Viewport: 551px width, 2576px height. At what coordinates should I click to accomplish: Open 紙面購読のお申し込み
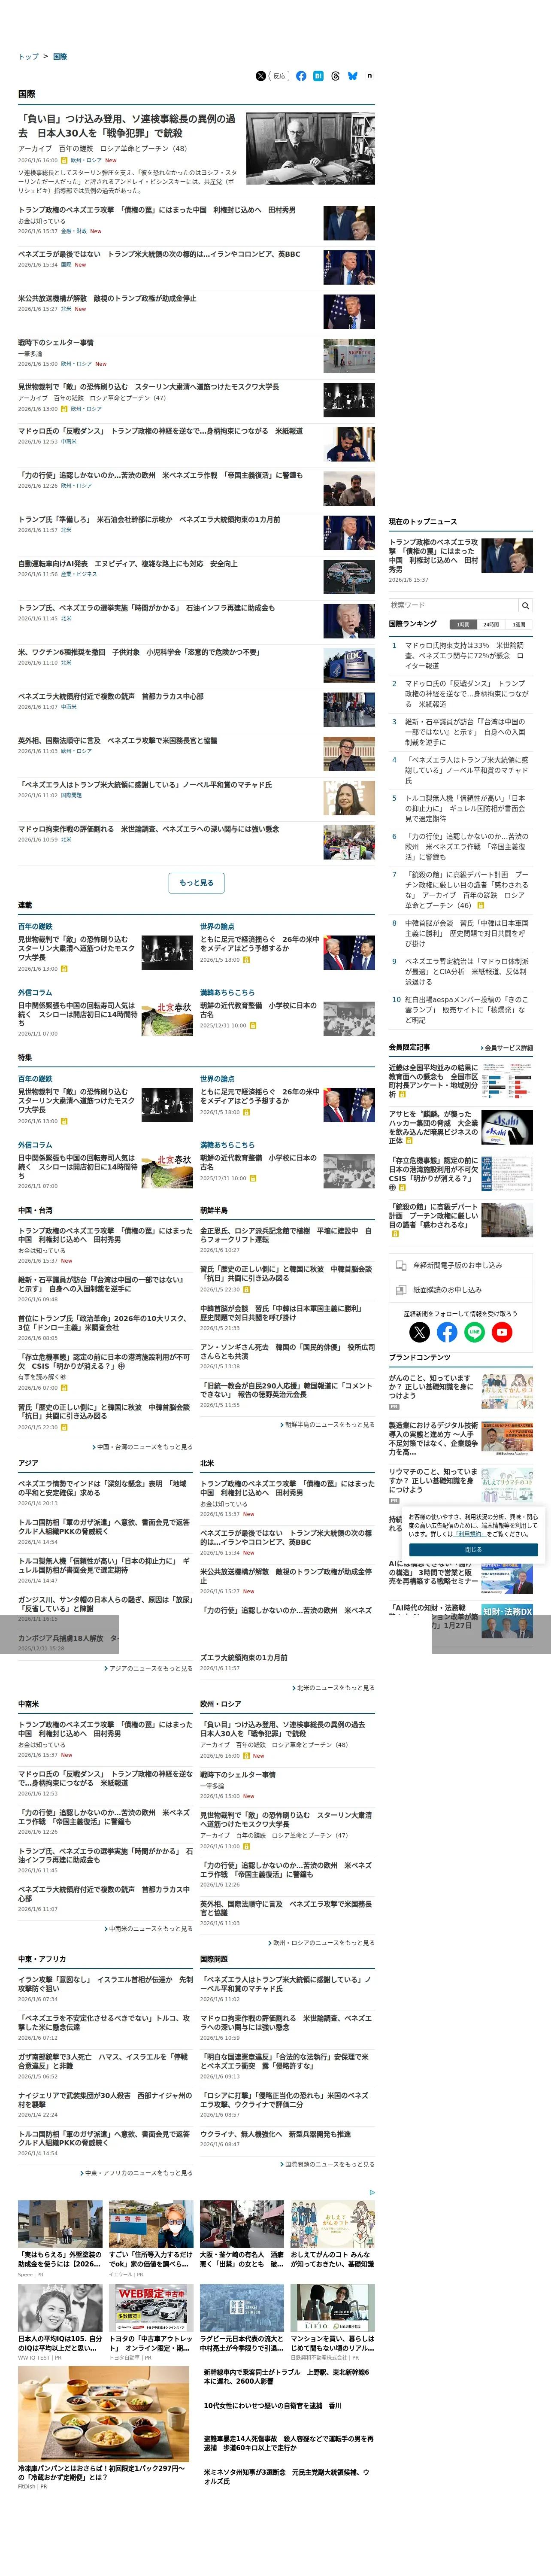click(461, 1290)
